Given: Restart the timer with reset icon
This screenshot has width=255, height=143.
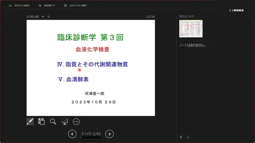Looking at the screenshot, I should (x=49, y=17).
